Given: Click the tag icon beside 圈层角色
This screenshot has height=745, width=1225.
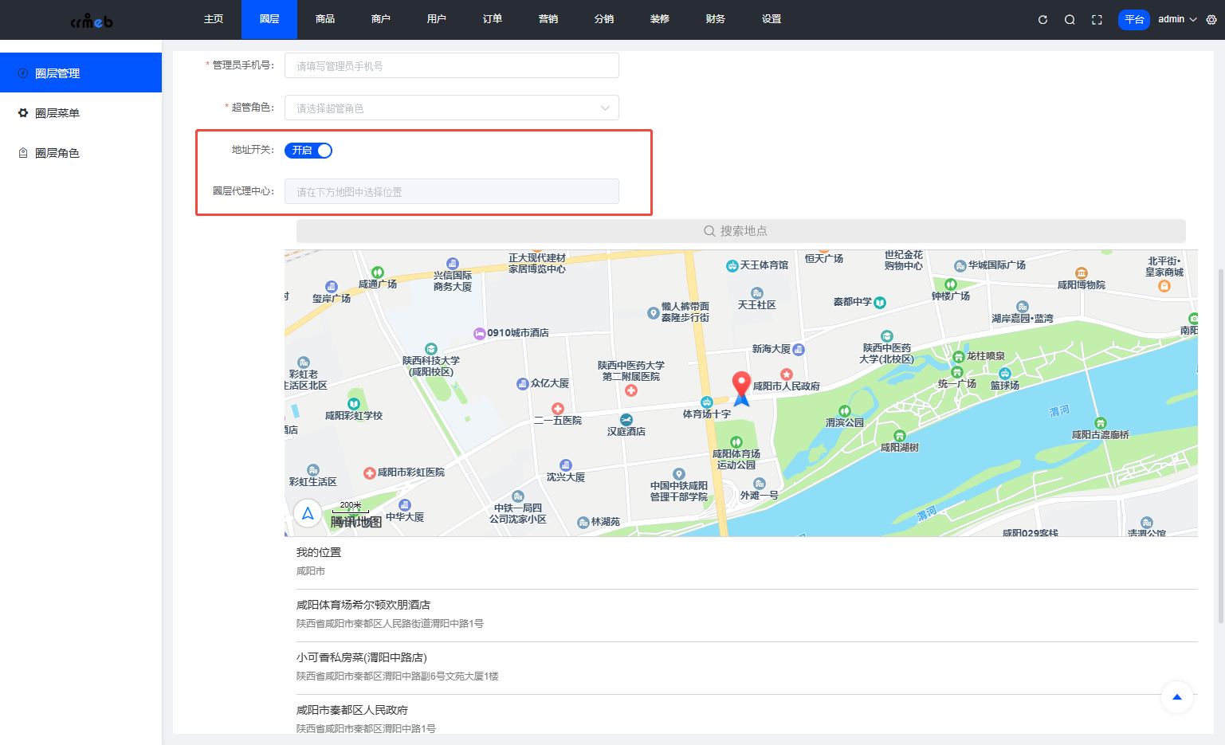Looking at the screenshot, I should coord(22,153).
